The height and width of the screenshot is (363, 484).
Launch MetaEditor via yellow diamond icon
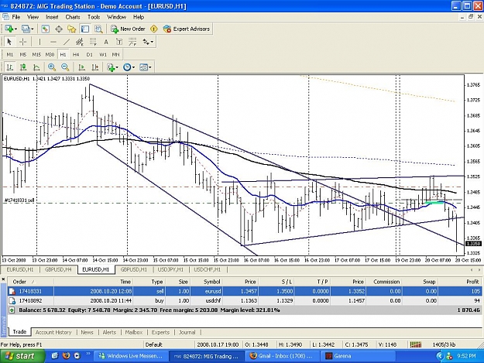tap(154, 29)
